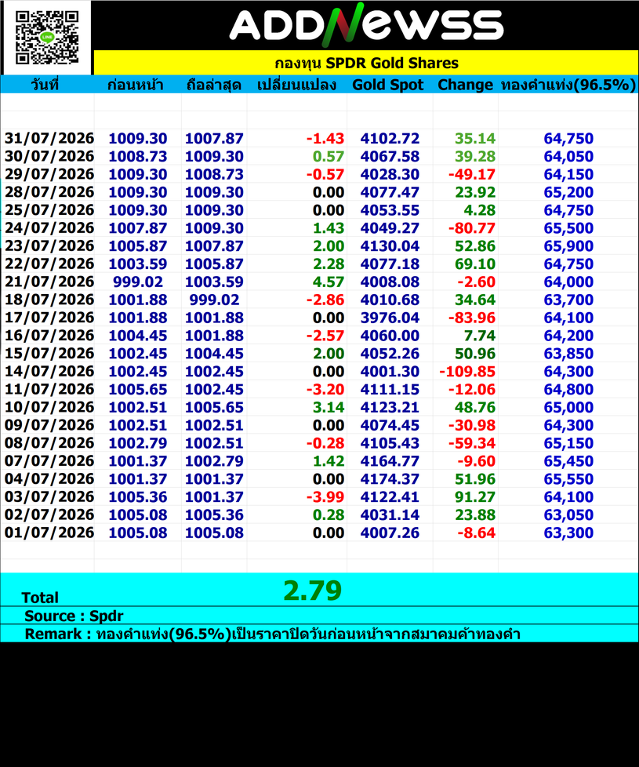Select Gold Spot value 4060.00
Image resolution: width=639 pixels, height=767 pixels.
390,336
